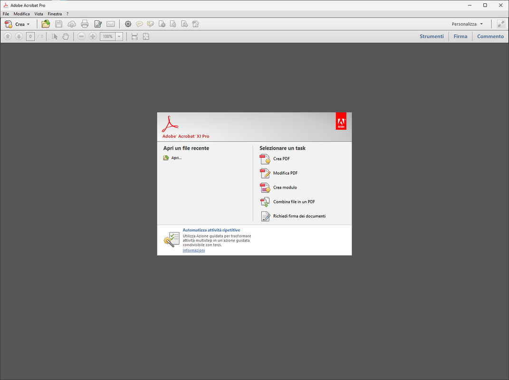
Task: Click the Crea PDF task
Action: [x=275, y=159]
